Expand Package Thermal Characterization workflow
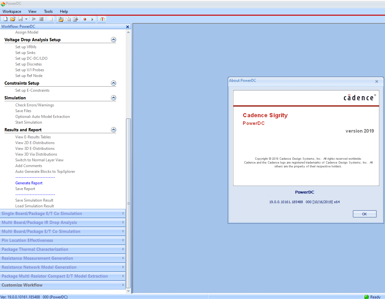The width and height of the screenshot is (385, 299). tap(63, 249)
